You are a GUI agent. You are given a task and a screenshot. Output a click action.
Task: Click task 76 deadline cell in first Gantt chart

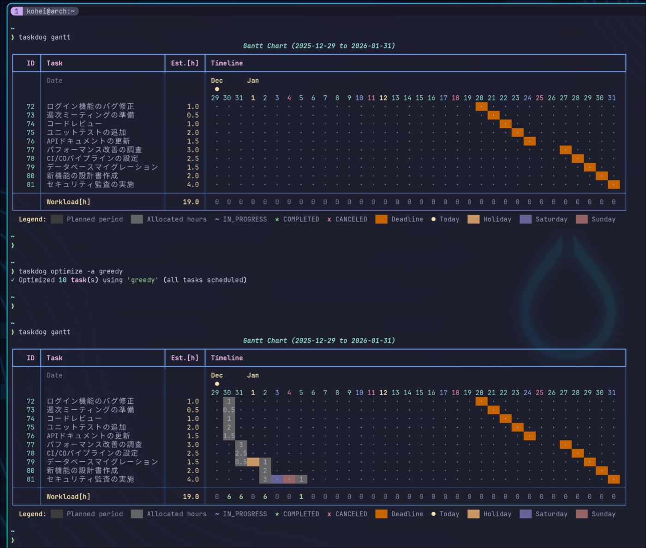(529, 141)
